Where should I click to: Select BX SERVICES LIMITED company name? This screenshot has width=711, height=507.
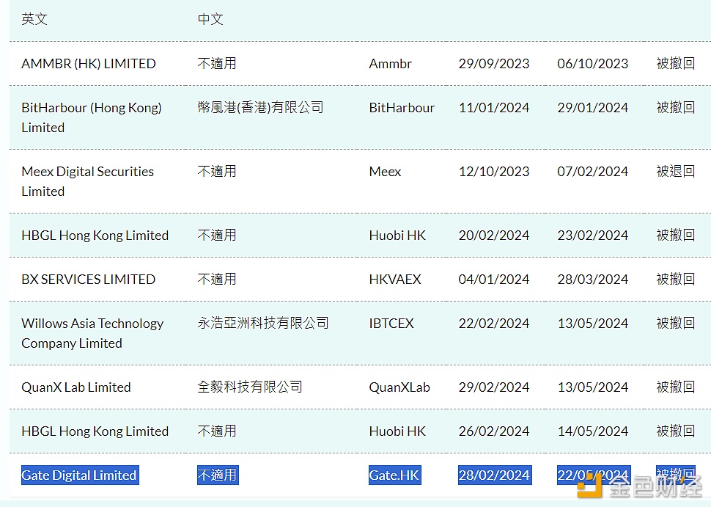(89, 280)
